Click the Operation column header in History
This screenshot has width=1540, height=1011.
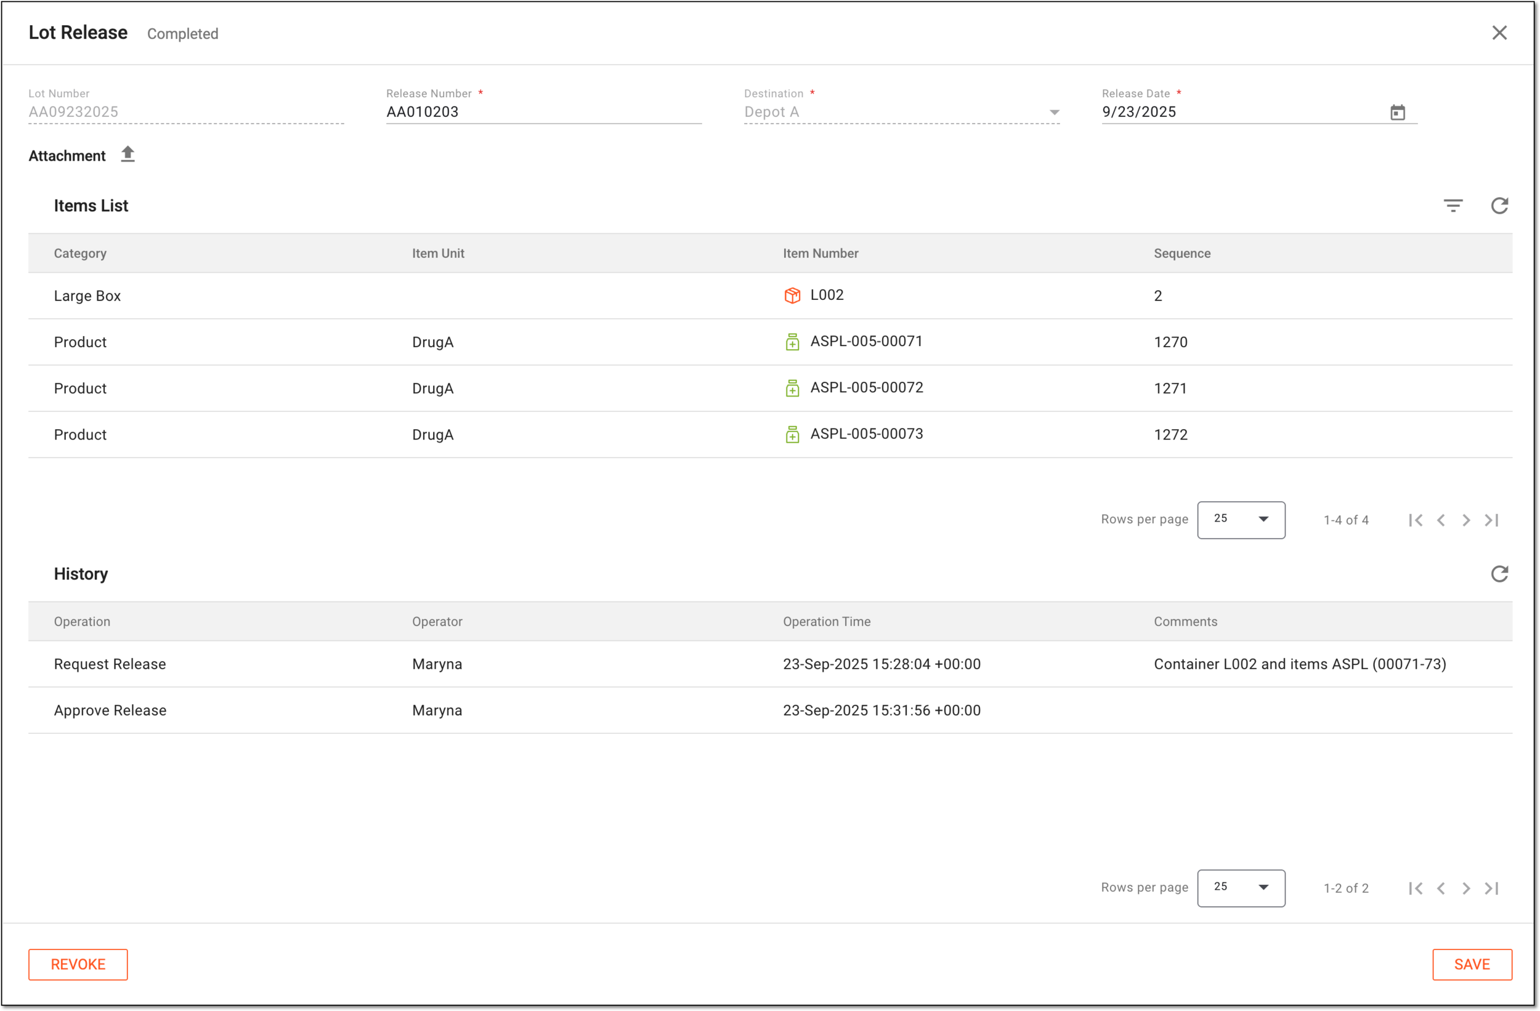82,622
